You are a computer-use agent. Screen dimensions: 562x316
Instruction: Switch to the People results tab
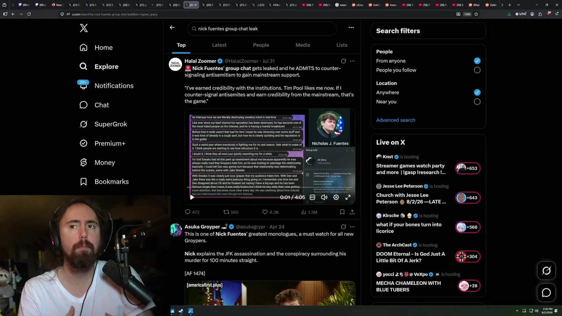coord(261,45)
